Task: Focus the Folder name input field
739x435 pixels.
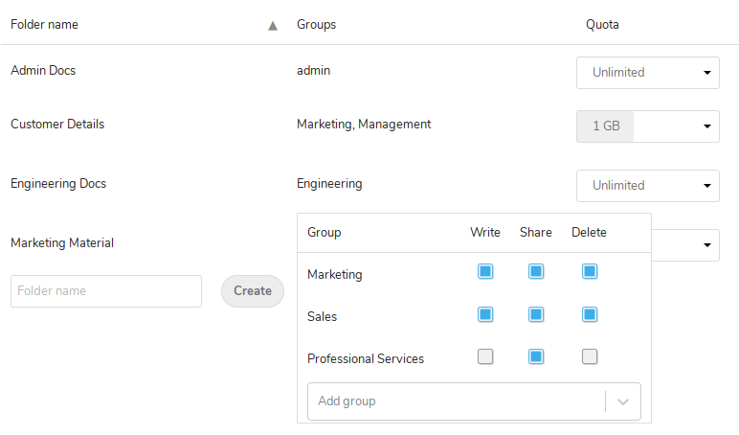Action: click(105, 291)
